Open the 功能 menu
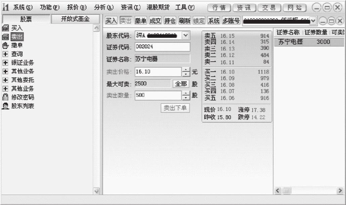 click(50, 7)
